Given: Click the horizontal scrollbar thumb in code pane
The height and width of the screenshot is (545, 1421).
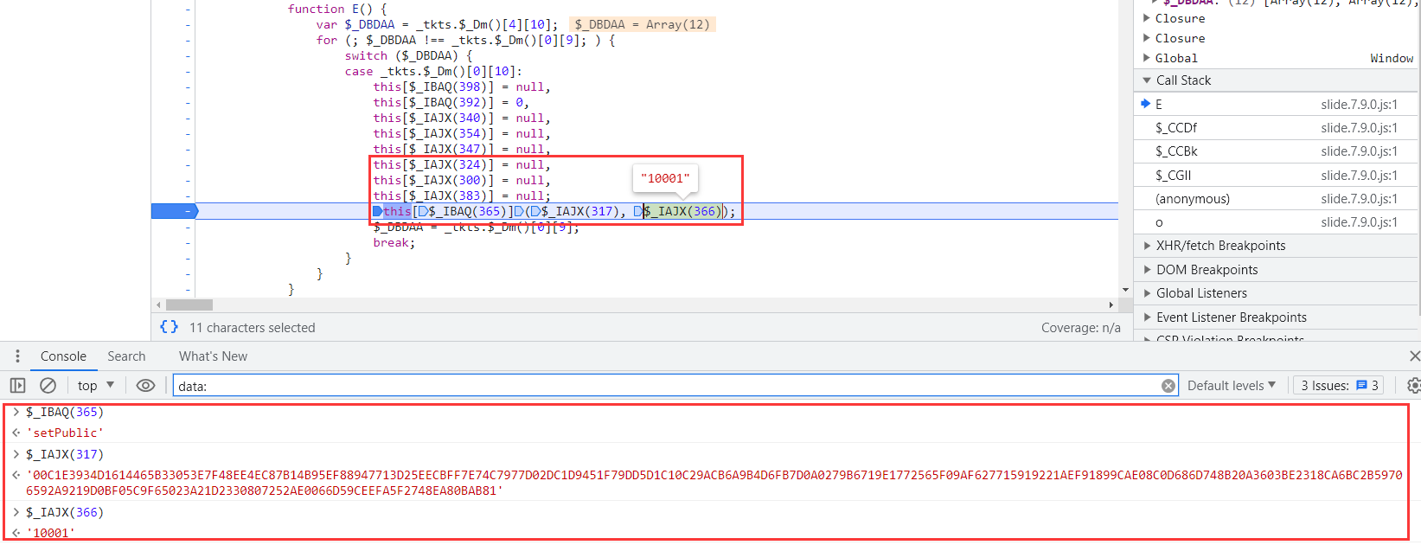Looking at the screenshot, I should tap(189, 305).
